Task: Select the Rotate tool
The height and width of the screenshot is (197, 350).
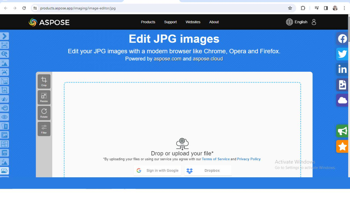Action: [44, 113]
